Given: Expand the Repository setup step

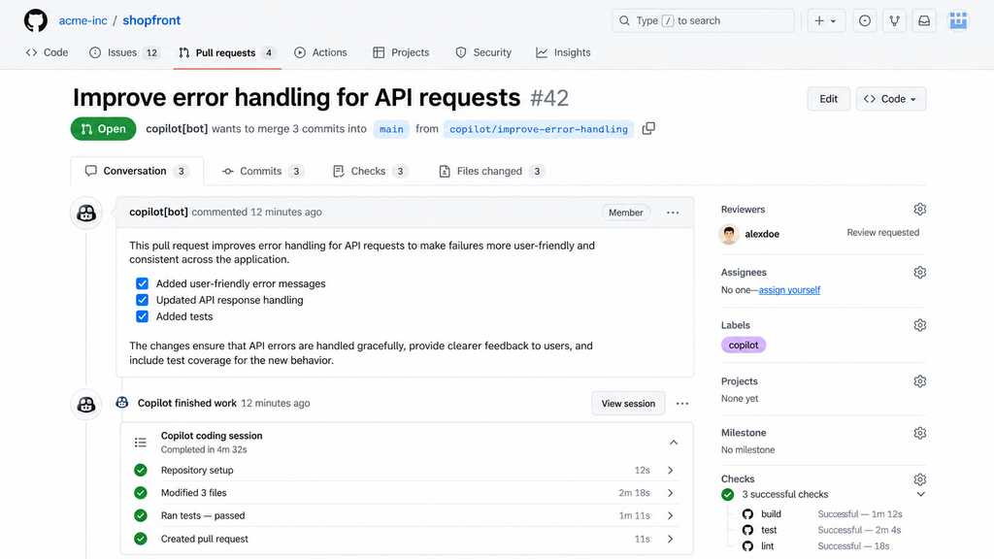Looking at the screenshot, I should coord(670,471).
